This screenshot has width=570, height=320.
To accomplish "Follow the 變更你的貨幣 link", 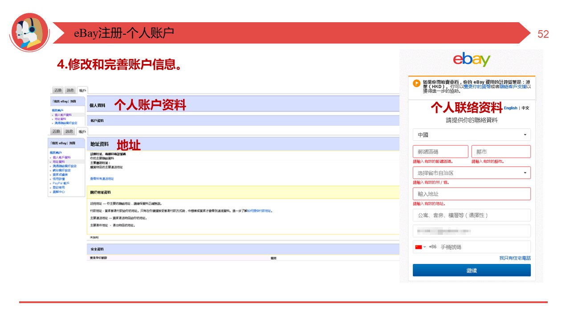I will pos(477,87).
